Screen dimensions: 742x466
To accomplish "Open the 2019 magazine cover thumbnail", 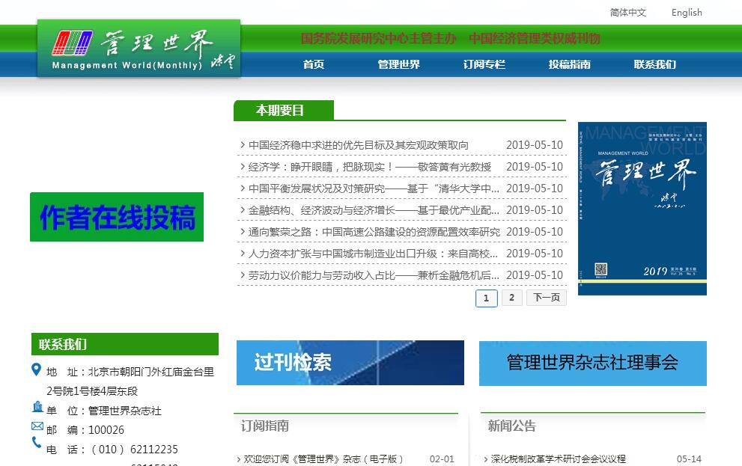I will (x=642, y=209).
